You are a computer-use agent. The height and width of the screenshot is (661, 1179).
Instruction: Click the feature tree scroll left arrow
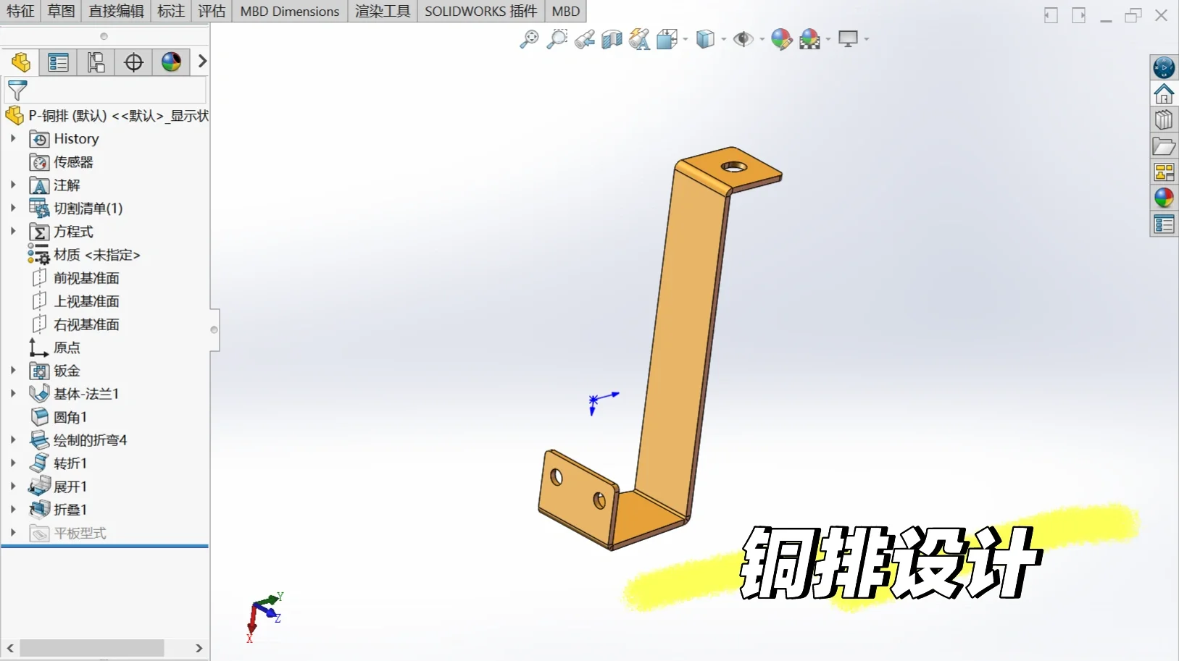(10, 648)
